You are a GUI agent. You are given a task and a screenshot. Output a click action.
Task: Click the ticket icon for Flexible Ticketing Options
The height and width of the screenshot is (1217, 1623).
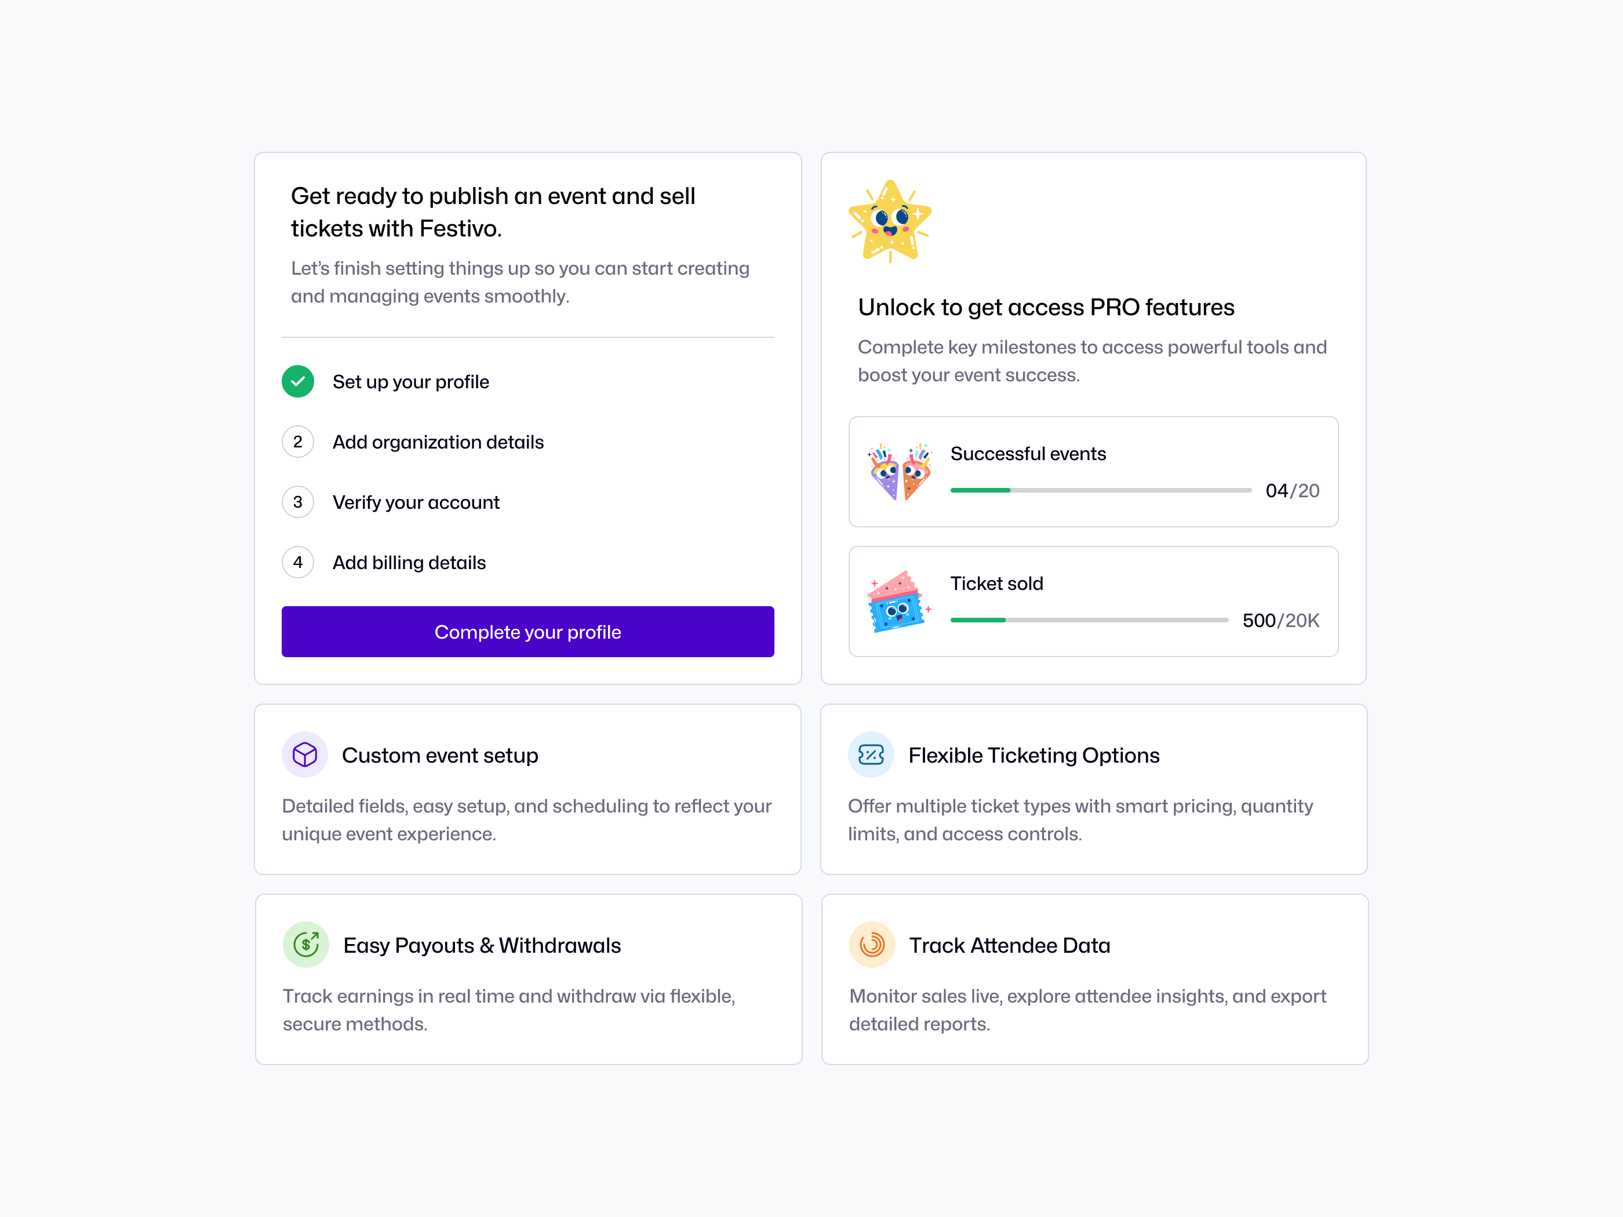tap(871, 754)
